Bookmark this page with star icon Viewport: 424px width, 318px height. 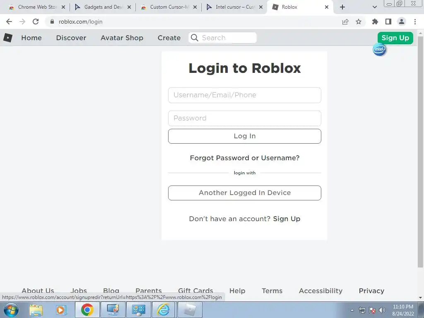(359, 22)
